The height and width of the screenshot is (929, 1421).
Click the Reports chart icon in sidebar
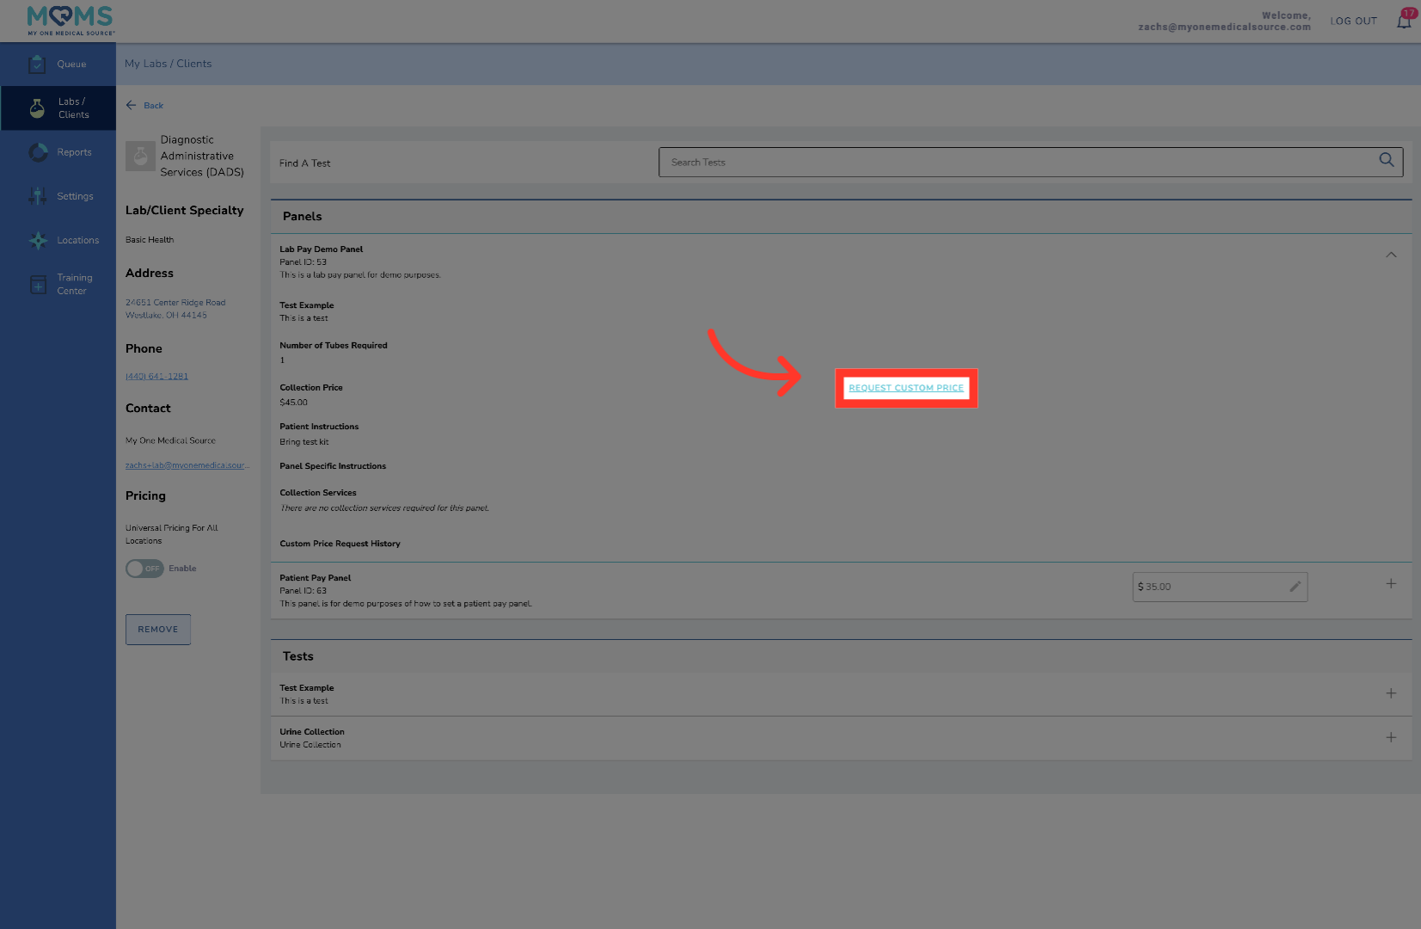click(38, 152)
